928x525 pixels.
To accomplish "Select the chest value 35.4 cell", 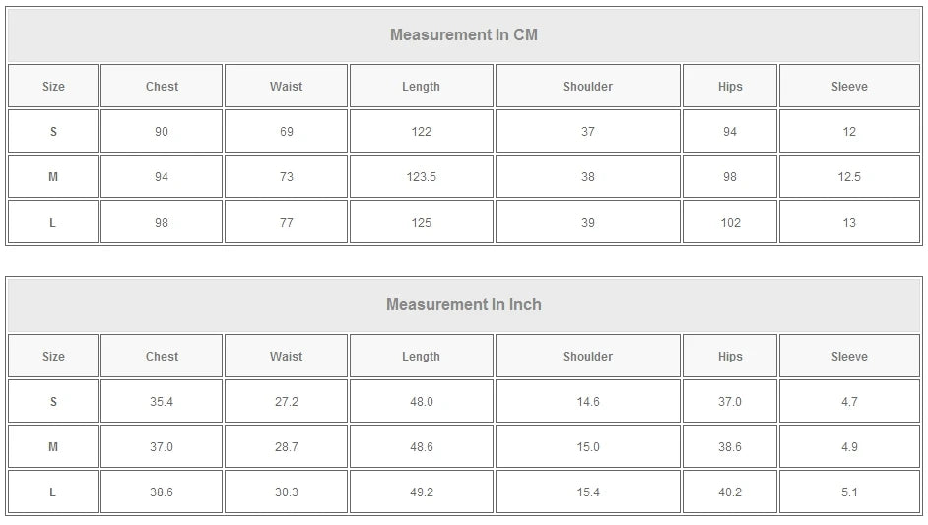I will pos(162,402).
